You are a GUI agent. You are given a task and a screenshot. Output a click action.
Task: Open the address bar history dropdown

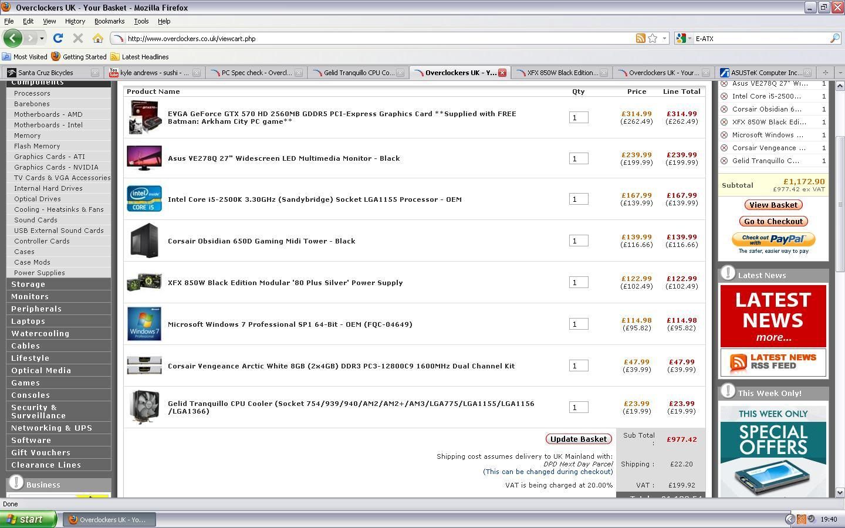[664, 38]
